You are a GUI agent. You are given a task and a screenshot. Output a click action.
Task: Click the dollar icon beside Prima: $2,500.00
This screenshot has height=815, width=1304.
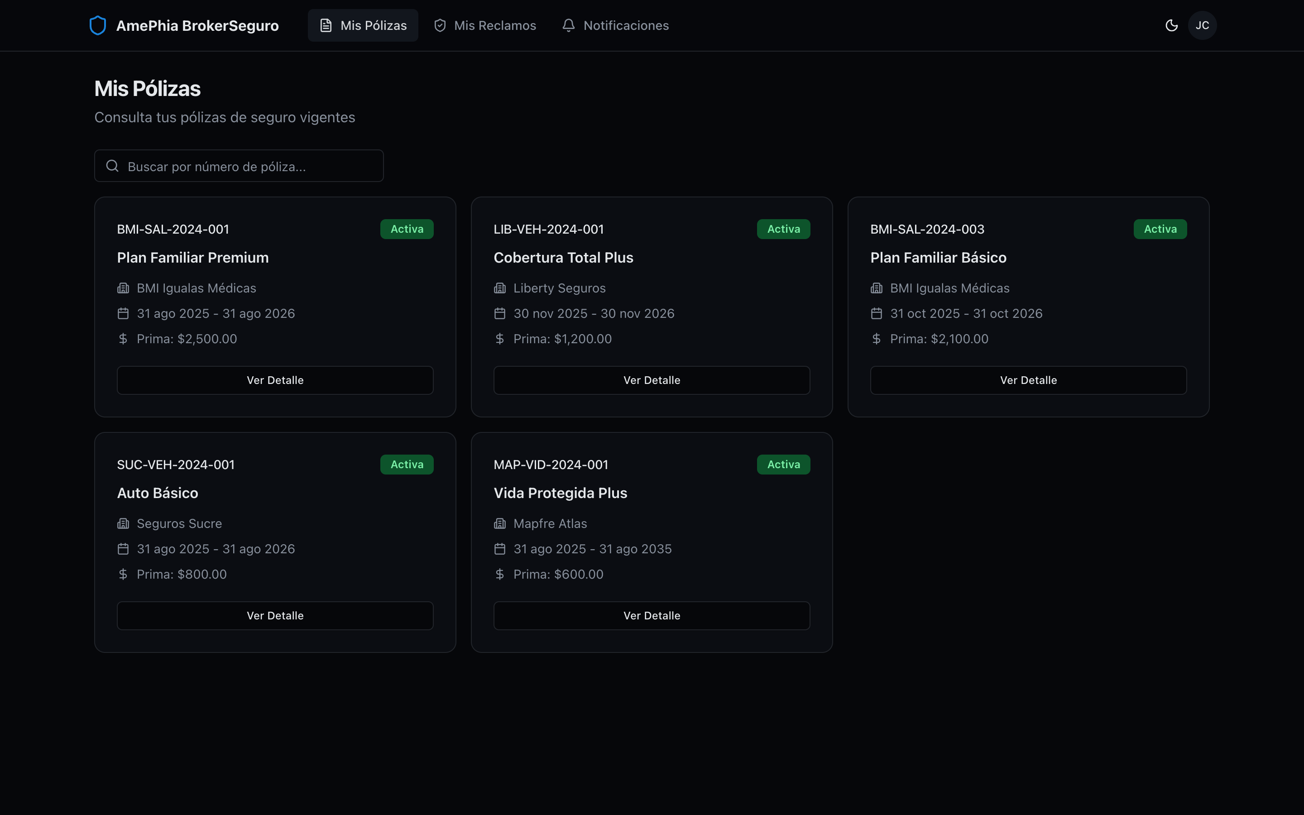[123, 339]
